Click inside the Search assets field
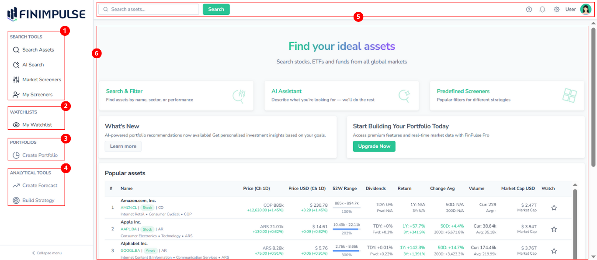597x260 pixels. pos(149,9)
